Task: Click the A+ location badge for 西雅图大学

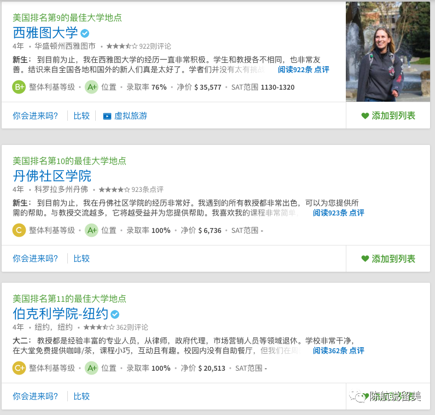Action: (x=91, y=87)
